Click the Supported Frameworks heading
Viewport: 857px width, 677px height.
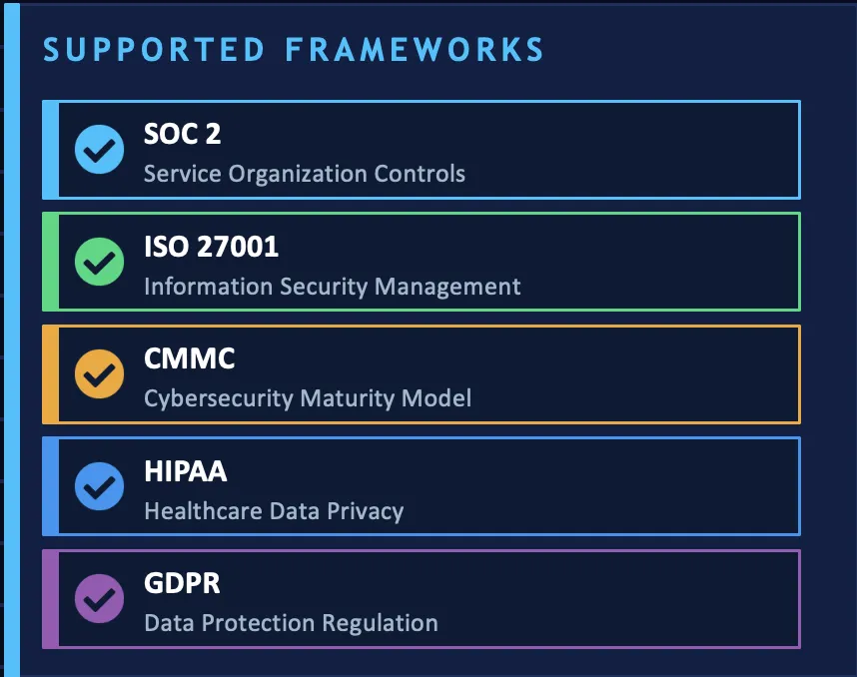tap(294, 50)
